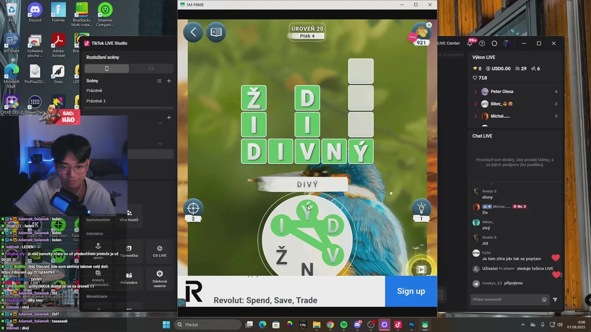
Task: Open Microsoft Edge desktop shortcut
Action: point(12,76)
